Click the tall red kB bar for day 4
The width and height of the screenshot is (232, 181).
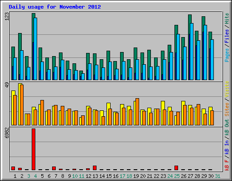pyautogui.click(x=34, y=149)
